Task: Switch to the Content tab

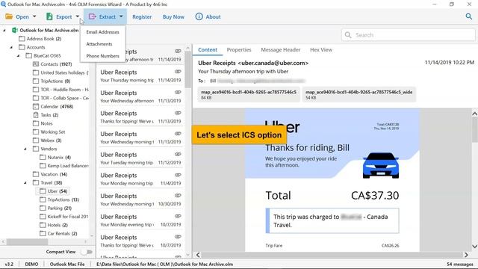Action: click(x=208, y=50)
